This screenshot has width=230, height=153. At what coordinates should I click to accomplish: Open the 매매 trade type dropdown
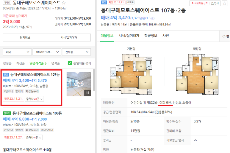[x=17, y=52]
